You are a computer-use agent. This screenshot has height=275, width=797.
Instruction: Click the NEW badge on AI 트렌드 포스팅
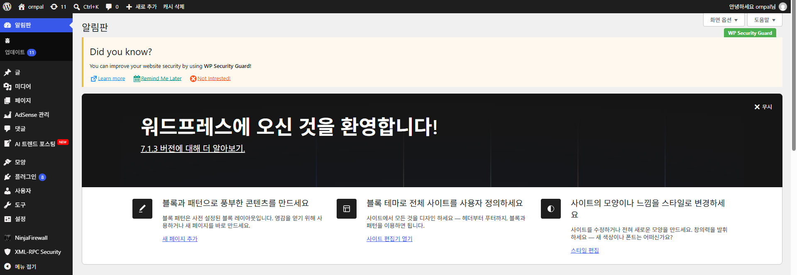pos(63,142)
